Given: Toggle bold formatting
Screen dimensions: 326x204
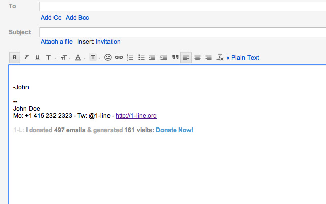Looking at the screenshot, I should click(15, 58).
